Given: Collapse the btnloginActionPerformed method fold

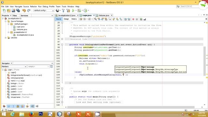Looking at the screenshot, I should (x=62, y=45).
